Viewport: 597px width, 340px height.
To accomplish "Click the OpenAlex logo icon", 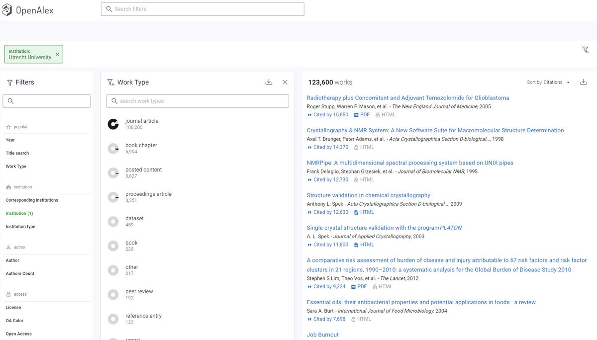I will (x=7, y=9).
